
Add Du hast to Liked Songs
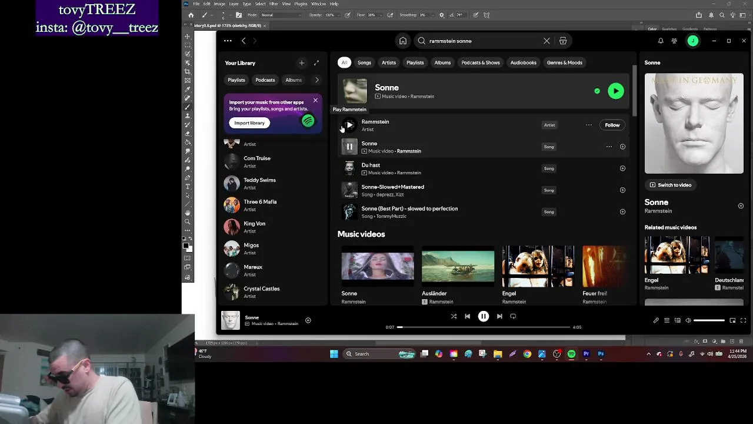pos(622,168)
